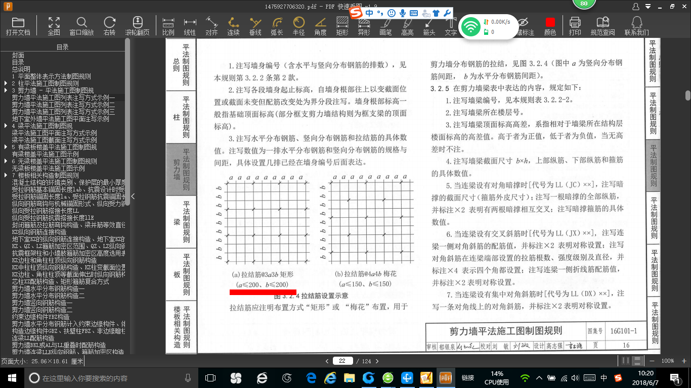Open the 封面 outline entry
The width and height of the screenshot is (691, 388).
click(18, 55)
